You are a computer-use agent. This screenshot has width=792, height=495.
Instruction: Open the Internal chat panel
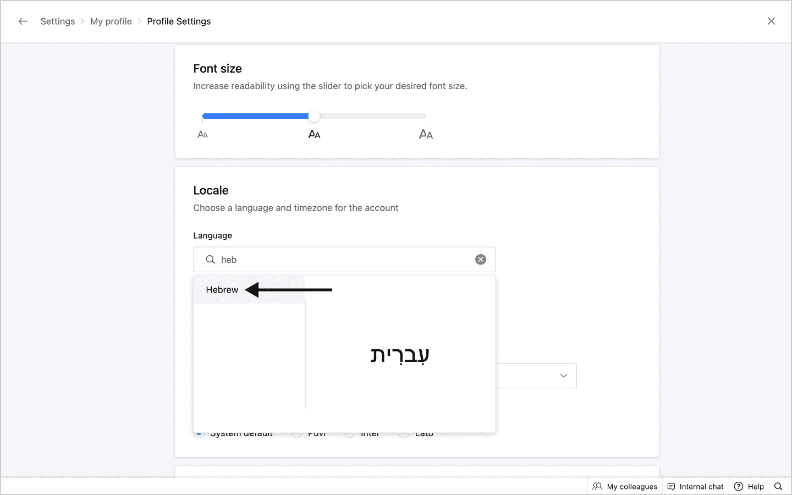(701, 486)
